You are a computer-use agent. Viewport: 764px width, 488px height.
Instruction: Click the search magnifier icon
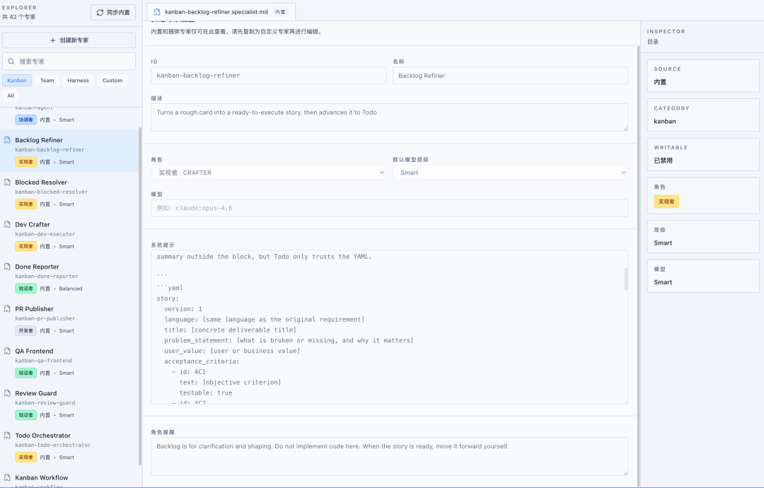[x=11, y=62]
